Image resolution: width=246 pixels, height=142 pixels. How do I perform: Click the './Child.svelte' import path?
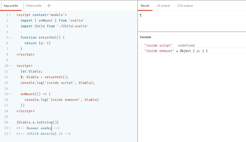tap(73, 26)
